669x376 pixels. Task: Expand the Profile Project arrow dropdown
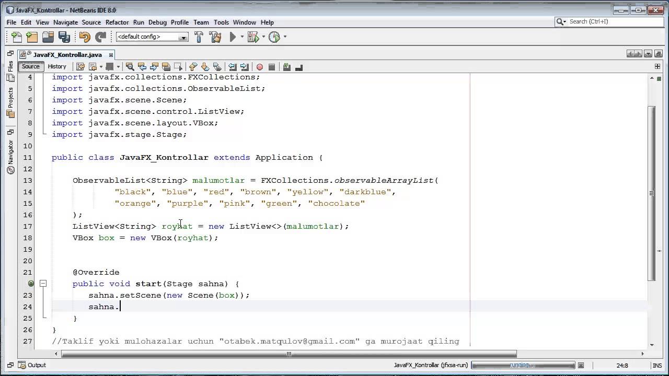tap(284, 37)
